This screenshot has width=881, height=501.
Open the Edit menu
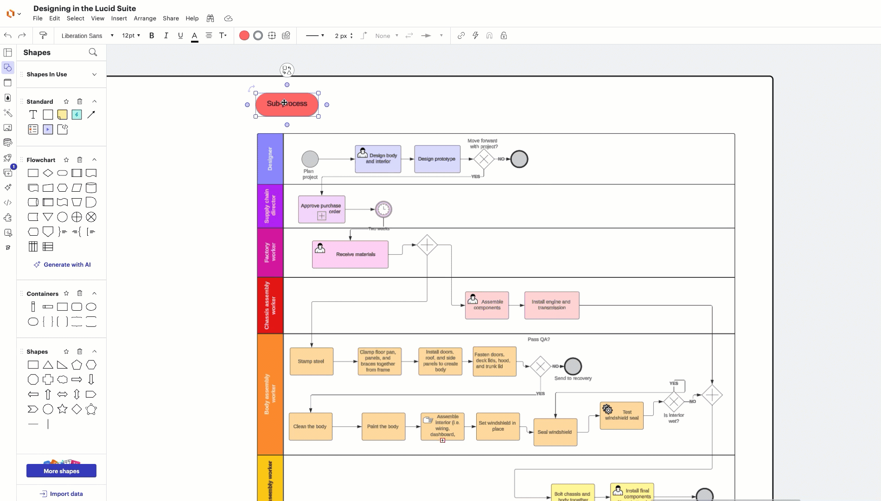(55, 19)
